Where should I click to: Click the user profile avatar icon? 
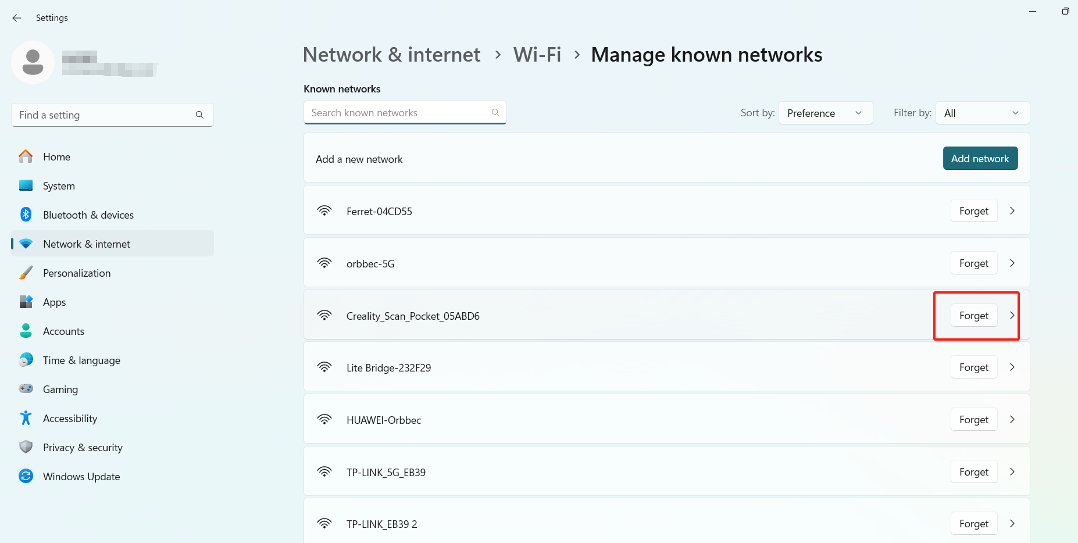33,62
